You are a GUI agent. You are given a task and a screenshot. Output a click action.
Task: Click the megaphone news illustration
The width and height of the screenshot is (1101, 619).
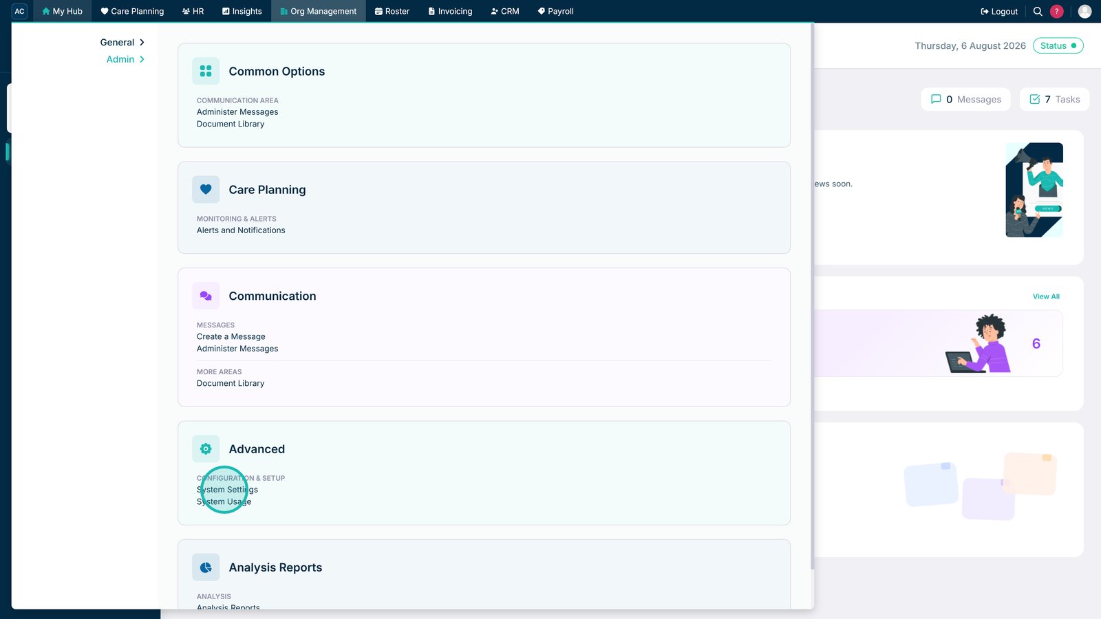point(1034,190)
